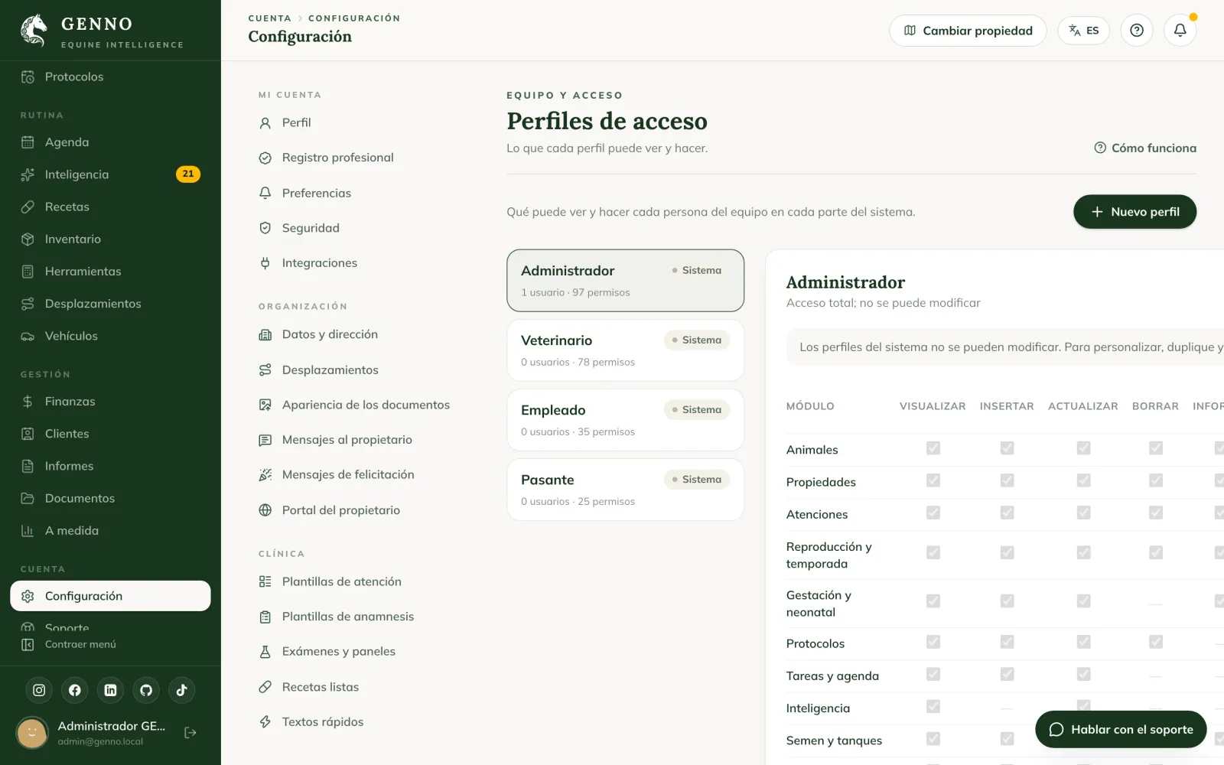Toggle Atenciones Actualizar checkbox
Image resolution: width=1224 pixels, height=765 pixels.
pos(1083,513)
